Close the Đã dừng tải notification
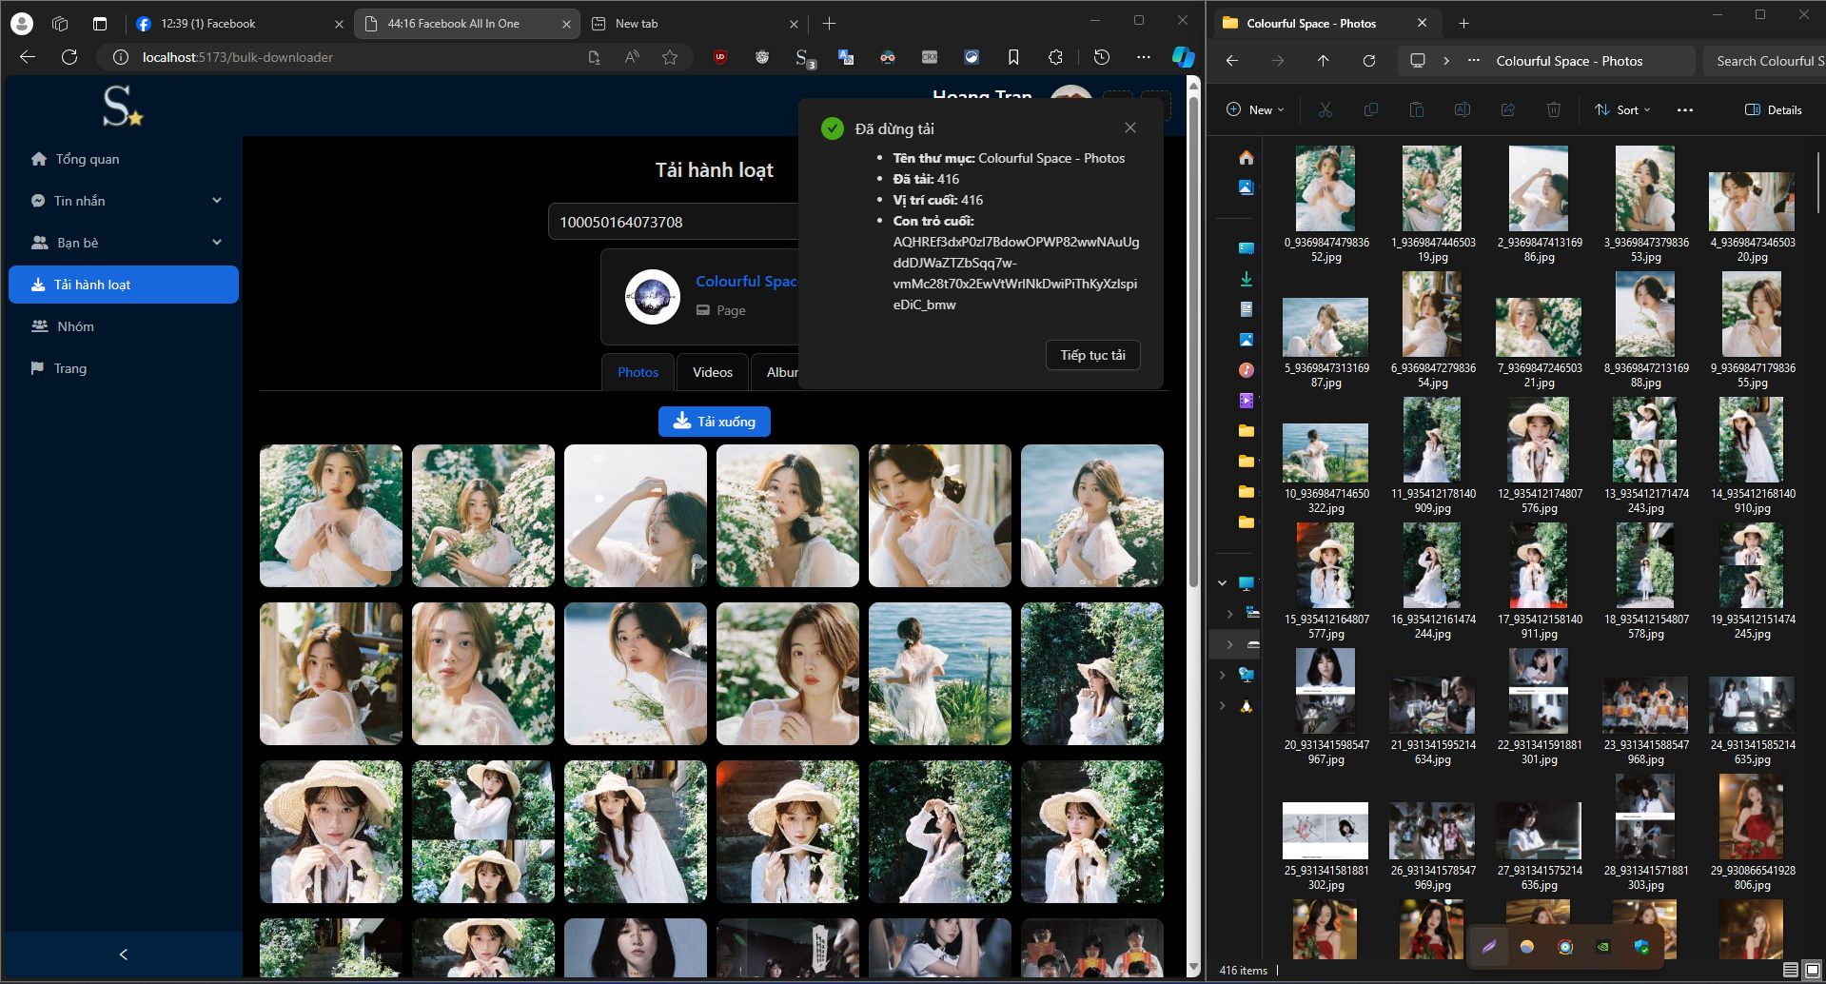This screenshot has width=1826, height=984. pos(1129,128)
